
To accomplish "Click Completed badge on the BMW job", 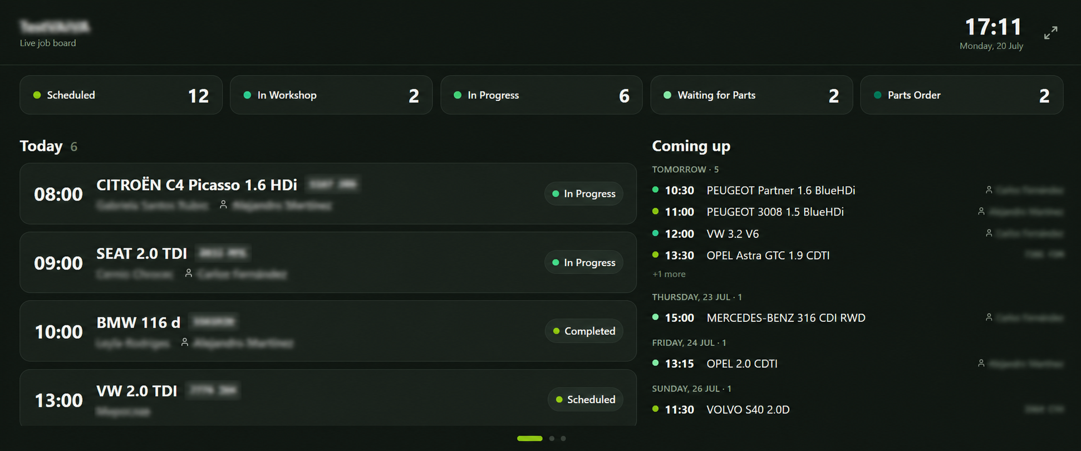I will (x=584, y=331).
